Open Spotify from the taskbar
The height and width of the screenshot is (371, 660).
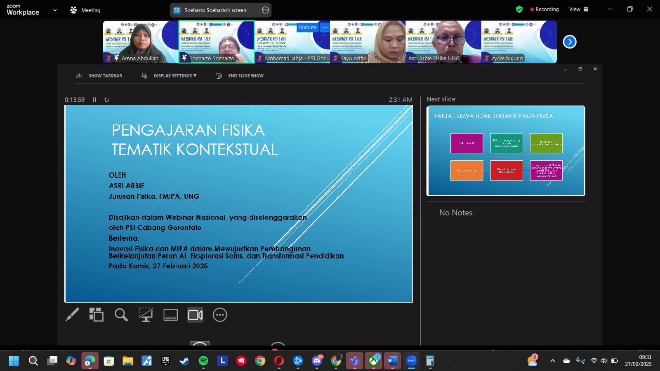pos(203,361)
